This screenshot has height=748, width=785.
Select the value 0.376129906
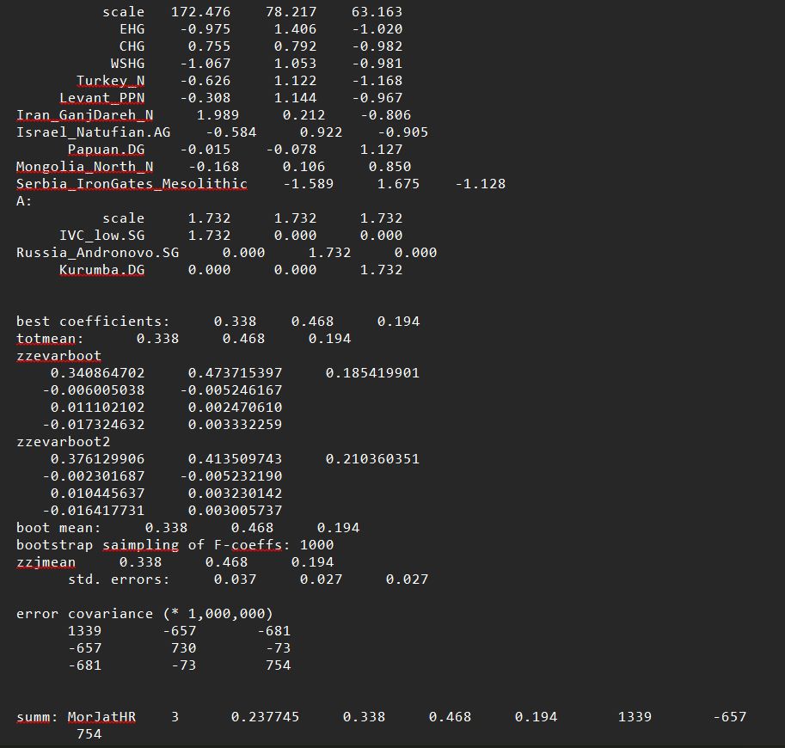point(98,459)
